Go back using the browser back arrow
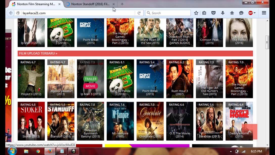Screen dimensions: 275x155 (11, 13)
